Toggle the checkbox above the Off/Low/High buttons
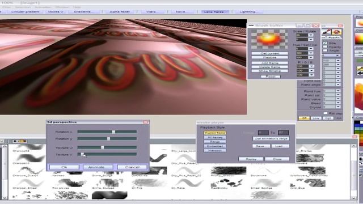Viewport: 363px width, 204px height. coord(326,113)
